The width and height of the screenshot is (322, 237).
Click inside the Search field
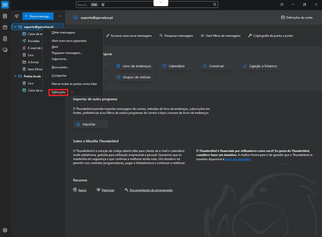point(147,4)
